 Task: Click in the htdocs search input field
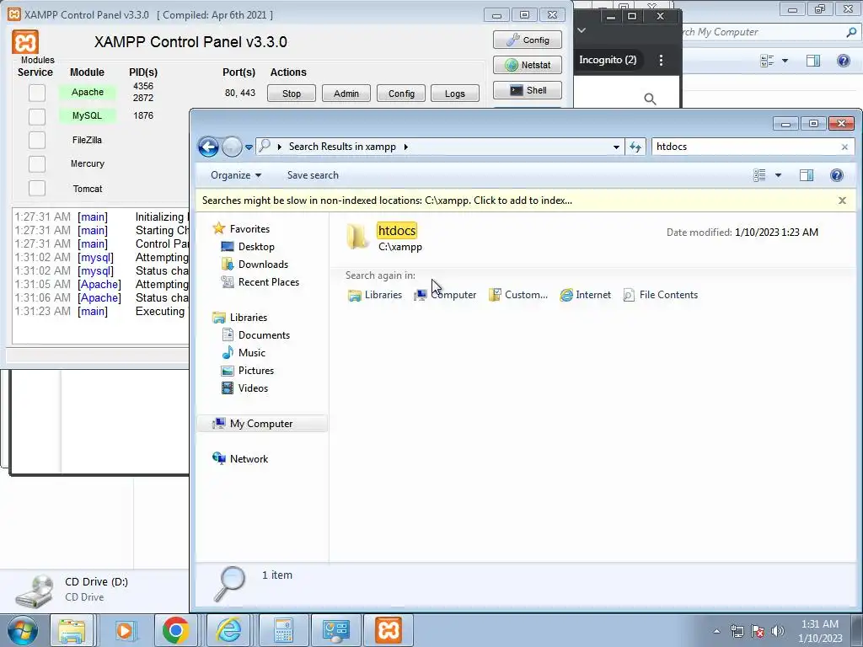(745, 147)
